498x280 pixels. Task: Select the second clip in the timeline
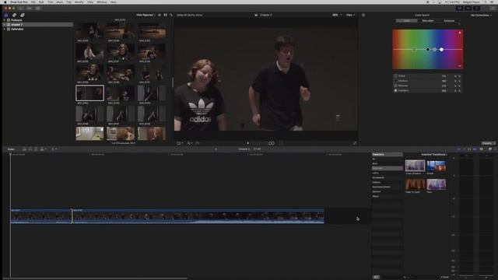(198, 216)
